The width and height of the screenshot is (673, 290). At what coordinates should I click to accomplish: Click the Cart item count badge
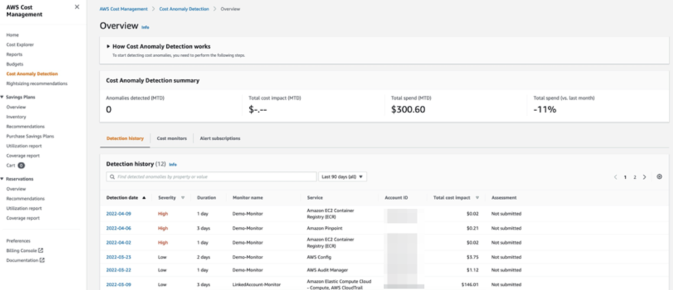tap(21, 166)
